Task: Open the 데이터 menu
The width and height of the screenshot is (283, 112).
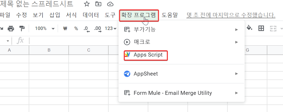Action: pos(91,15)
